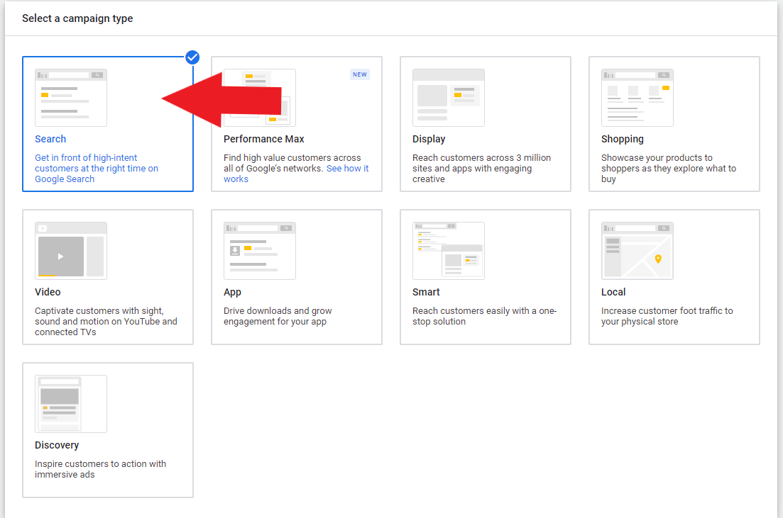Click the Display campaign preview image
This screenshot has width=783, height=518.
tap(448, 97)
